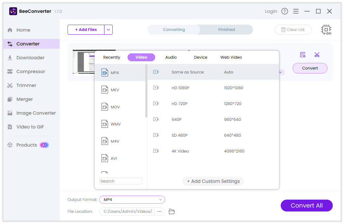
Task: Click the scissors trim icon
Action: (x=317, y=55)
